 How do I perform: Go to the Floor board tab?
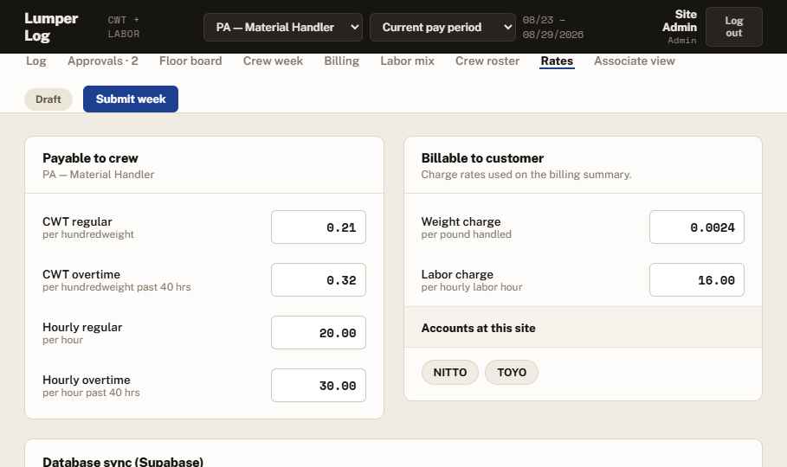[190, 61]
